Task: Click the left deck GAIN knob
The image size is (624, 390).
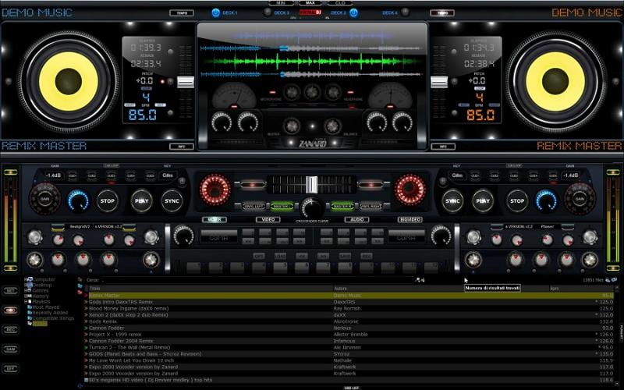Action: (44, 200)
